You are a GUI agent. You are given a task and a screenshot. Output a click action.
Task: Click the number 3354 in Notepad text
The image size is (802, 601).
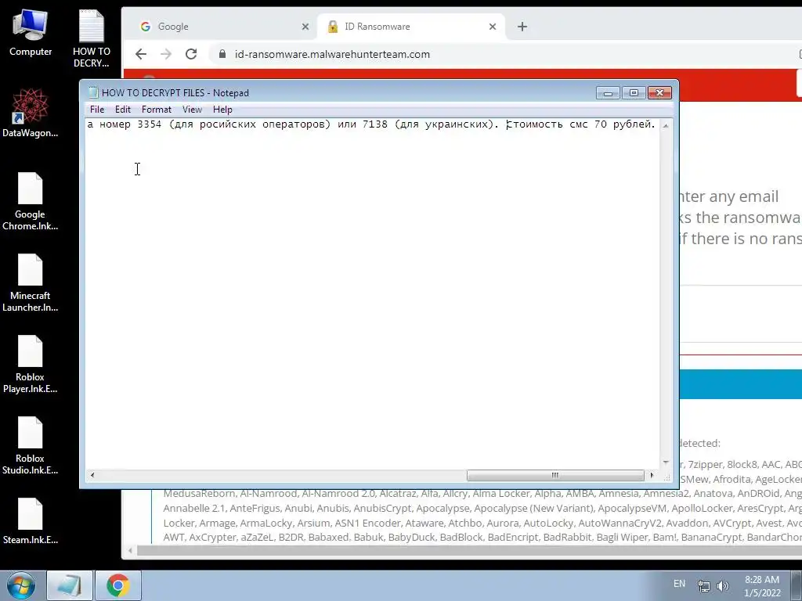click(150, 124)
